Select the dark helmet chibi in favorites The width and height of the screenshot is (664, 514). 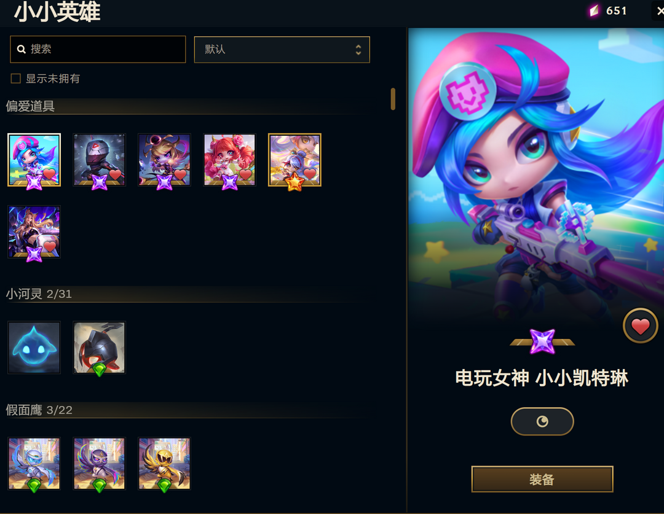click(100, 160)
